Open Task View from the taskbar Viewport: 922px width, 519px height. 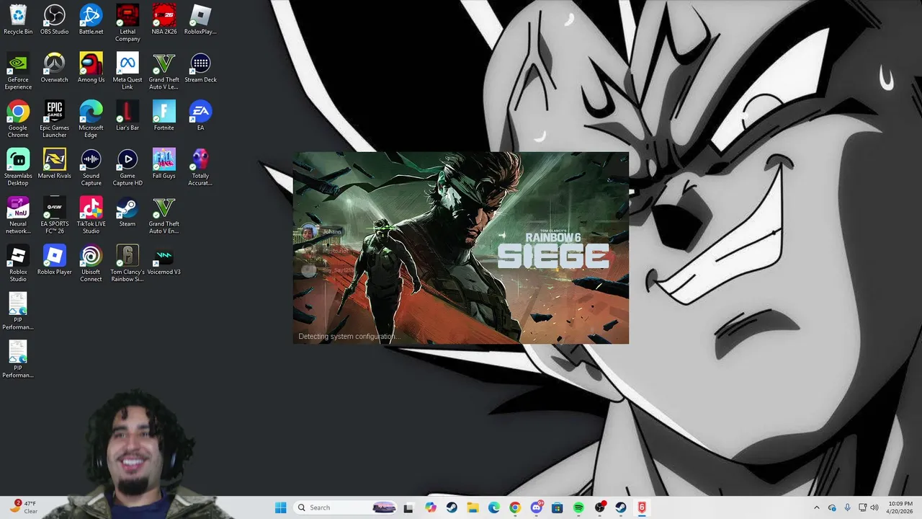(408, 507)
